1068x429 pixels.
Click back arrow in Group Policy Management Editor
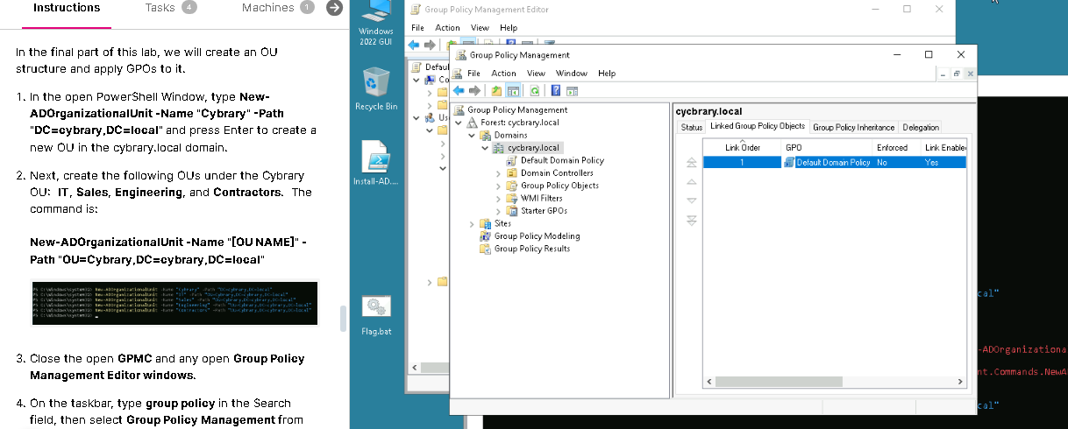tap(414, 44)
